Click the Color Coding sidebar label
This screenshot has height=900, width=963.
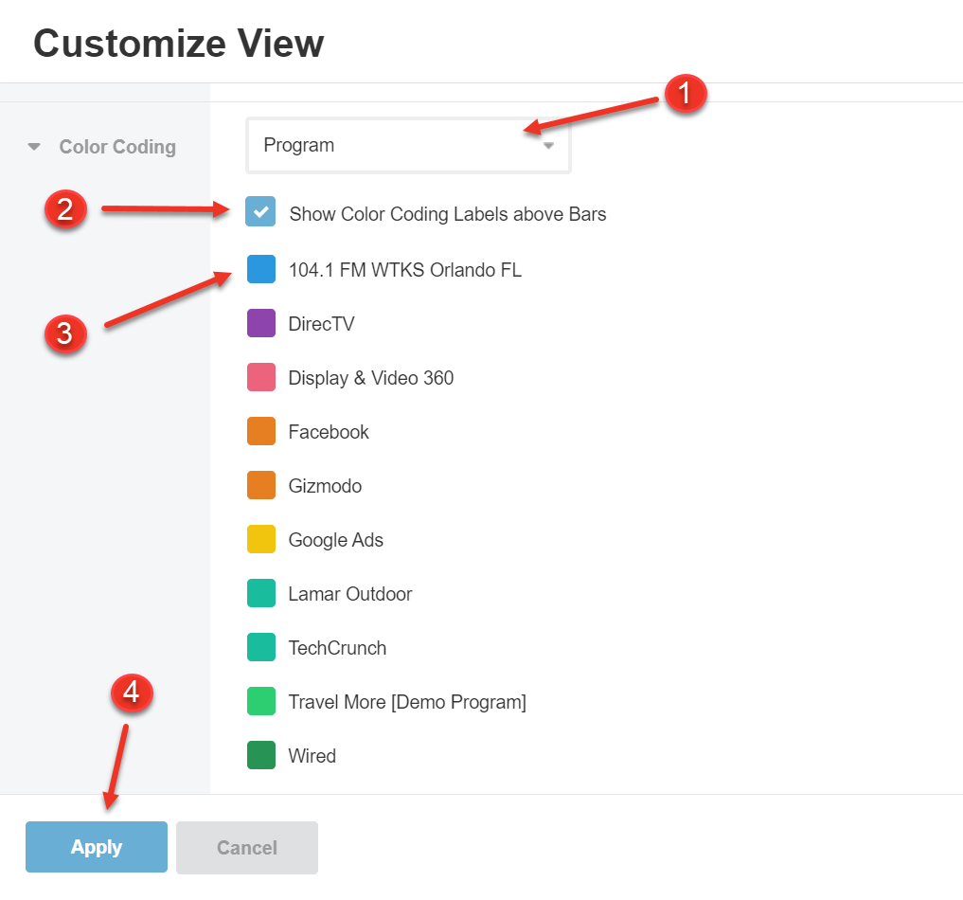coord(117,146)
